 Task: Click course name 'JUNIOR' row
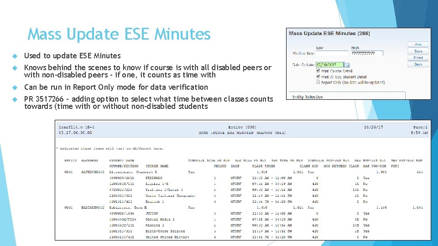(151, 213)
